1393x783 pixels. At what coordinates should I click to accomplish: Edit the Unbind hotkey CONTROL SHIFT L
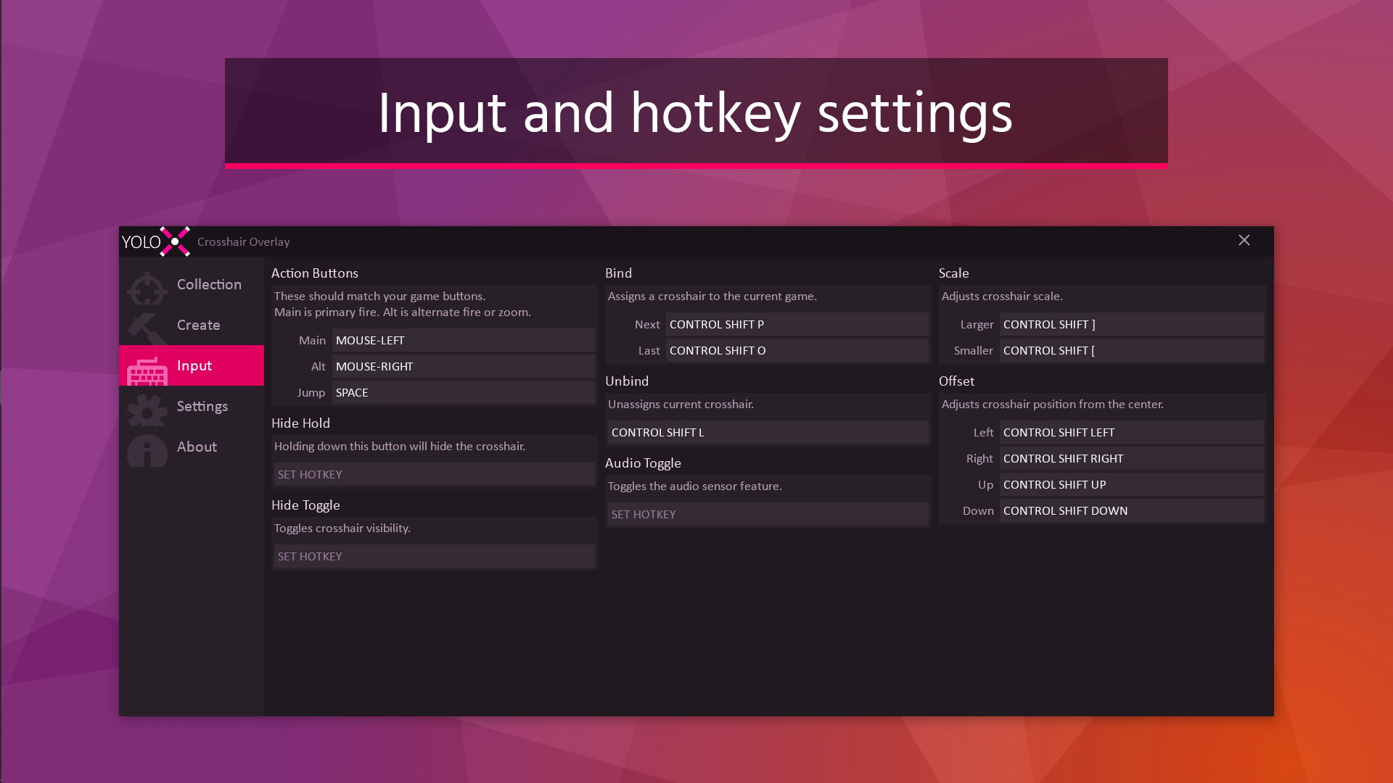click(768, 433)
